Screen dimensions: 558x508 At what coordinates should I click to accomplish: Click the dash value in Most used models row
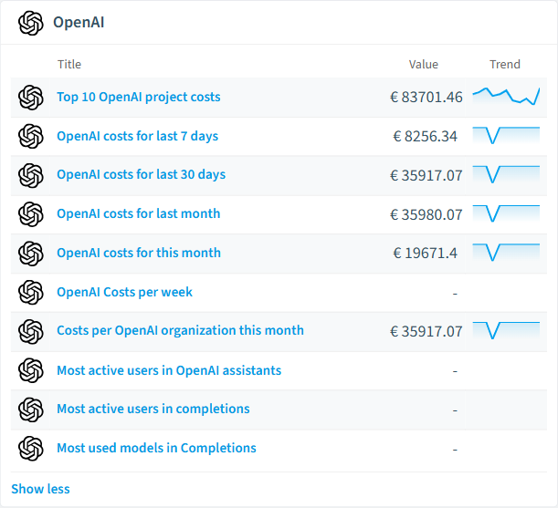click(x=455, y=450)
